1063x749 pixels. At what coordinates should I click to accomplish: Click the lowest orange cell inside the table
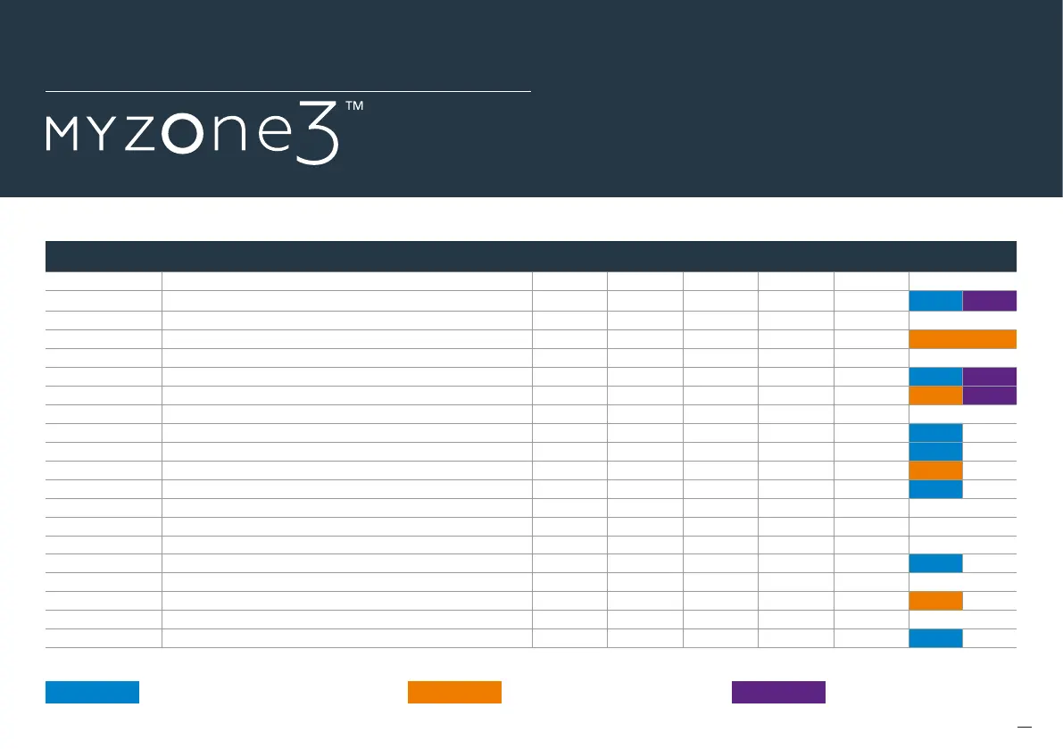[935, 601]
